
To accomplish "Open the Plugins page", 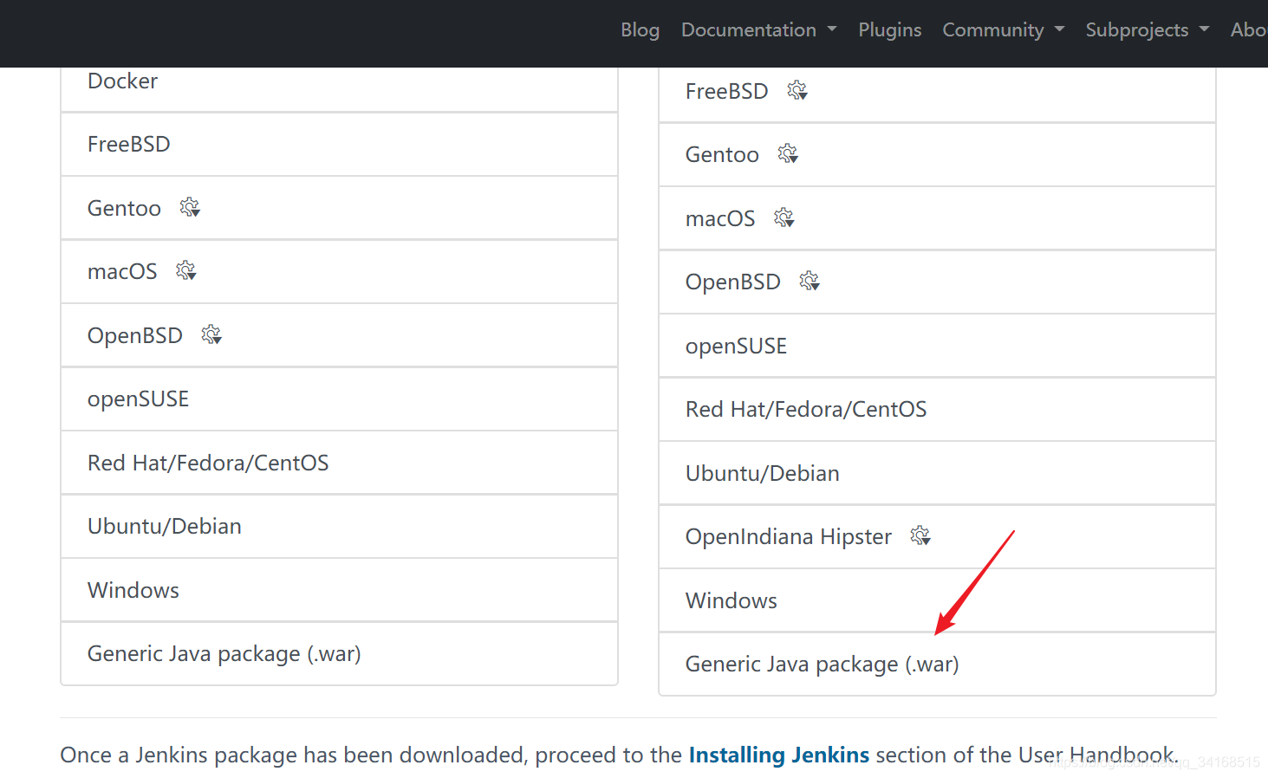I will 890,29.
